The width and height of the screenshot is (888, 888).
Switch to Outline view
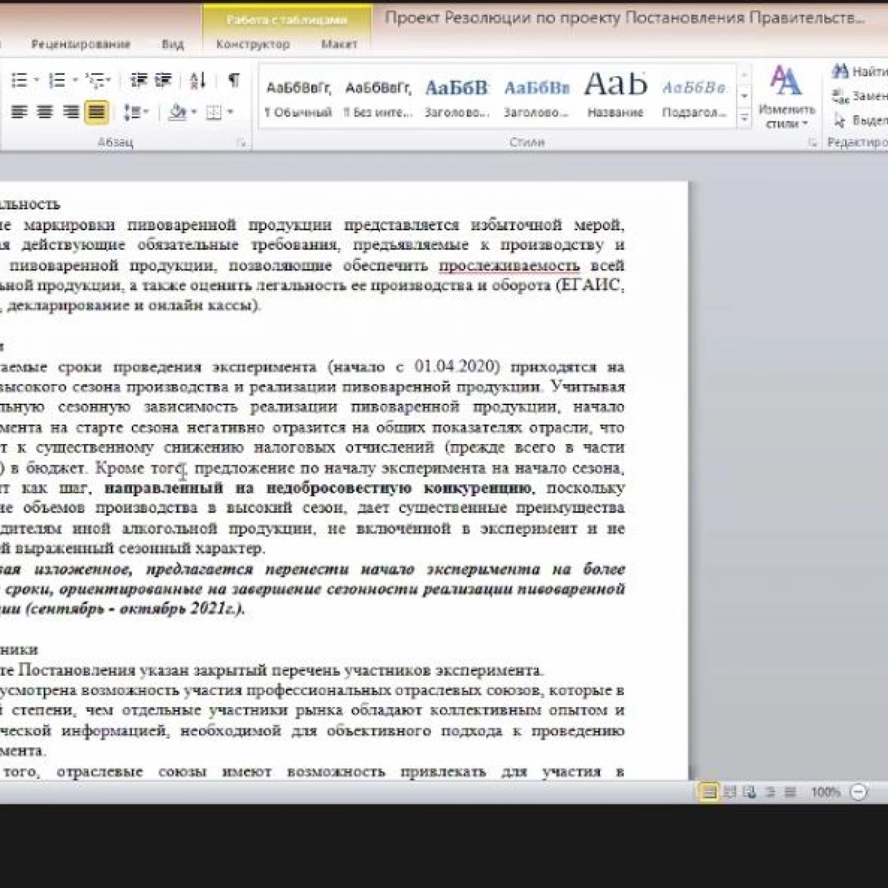coord(769,792)
